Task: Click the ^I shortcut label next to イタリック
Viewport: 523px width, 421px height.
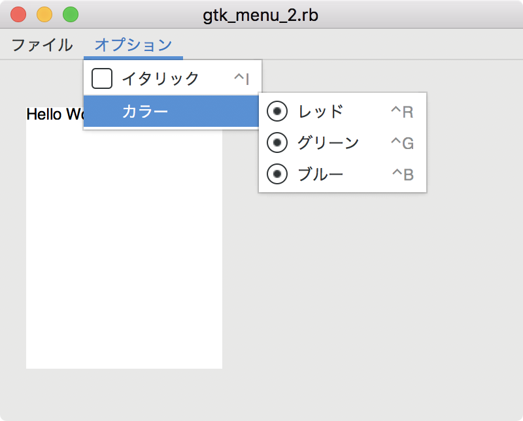Action: pos(242,78)
